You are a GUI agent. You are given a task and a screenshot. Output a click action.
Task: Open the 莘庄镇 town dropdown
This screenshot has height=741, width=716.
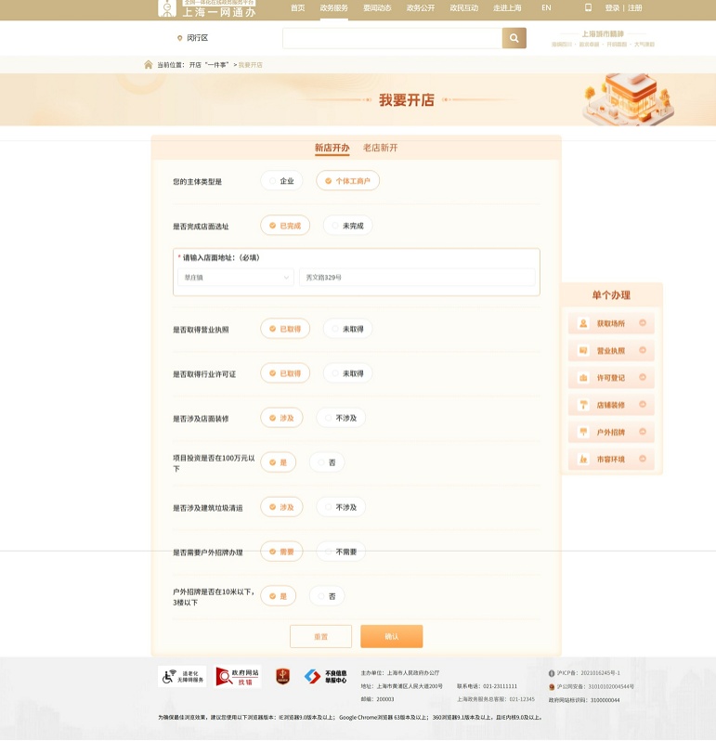[x=235, y=278]
